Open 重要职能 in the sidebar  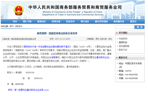tap(123, 42)
